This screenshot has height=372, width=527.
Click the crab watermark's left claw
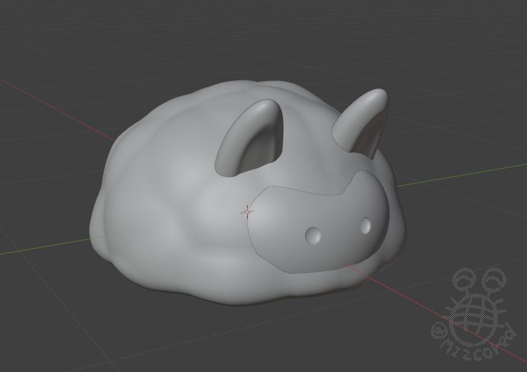click(x=464, y=277)
